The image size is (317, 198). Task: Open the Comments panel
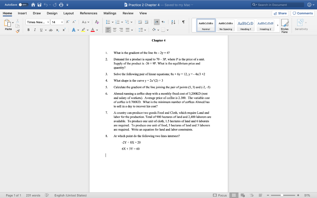[302, 13]
